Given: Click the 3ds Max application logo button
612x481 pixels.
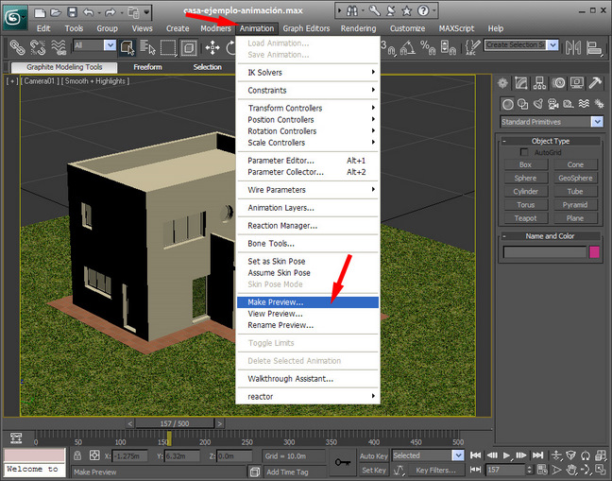Looking at the screenshot, I should (x=16, y=17).
